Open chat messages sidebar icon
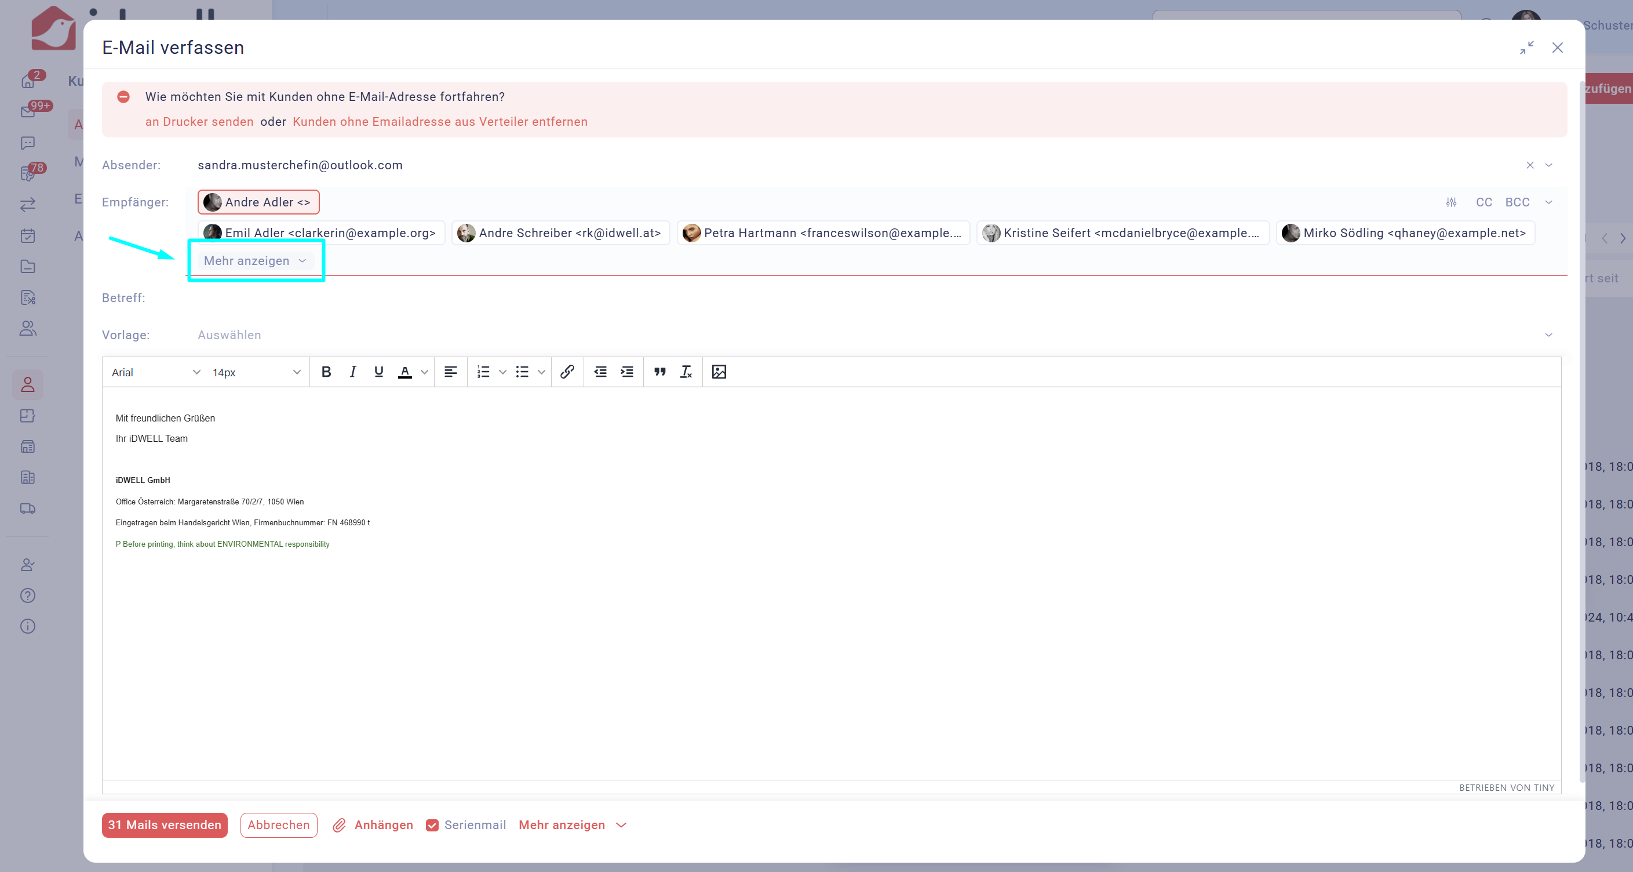The image size is (1633, 872). [28, 143]
